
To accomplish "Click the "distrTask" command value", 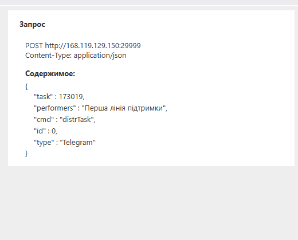I will coord(77,120).
